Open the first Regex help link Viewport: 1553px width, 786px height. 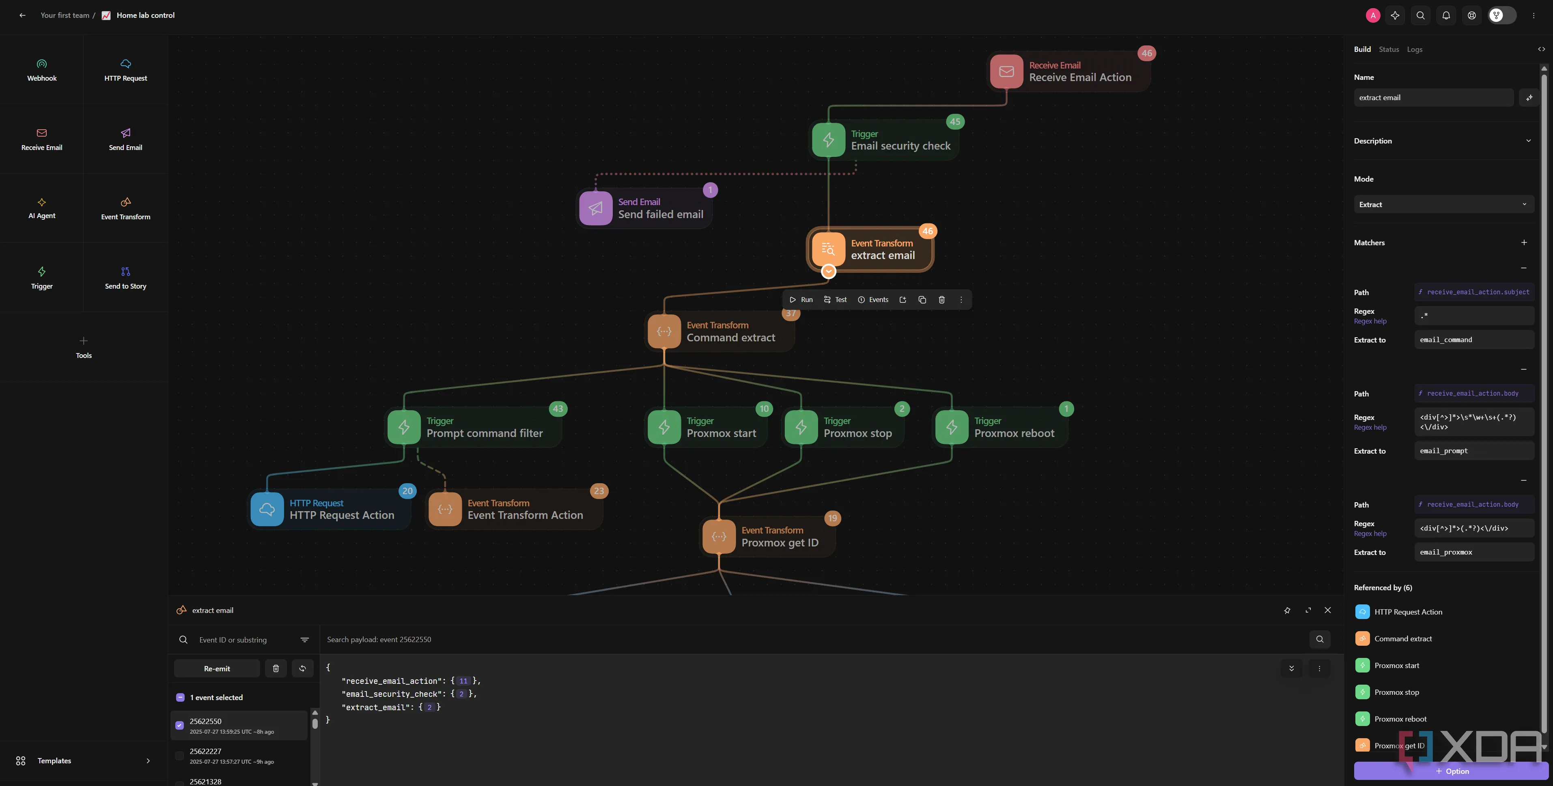click(1370, 321)
